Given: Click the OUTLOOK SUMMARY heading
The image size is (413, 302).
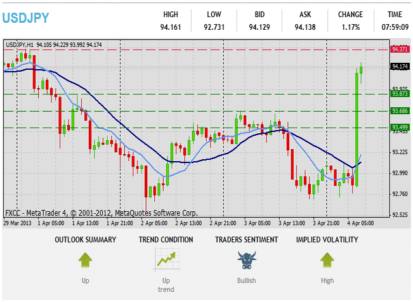Looking at the screenshot, I should click(86, 240).
